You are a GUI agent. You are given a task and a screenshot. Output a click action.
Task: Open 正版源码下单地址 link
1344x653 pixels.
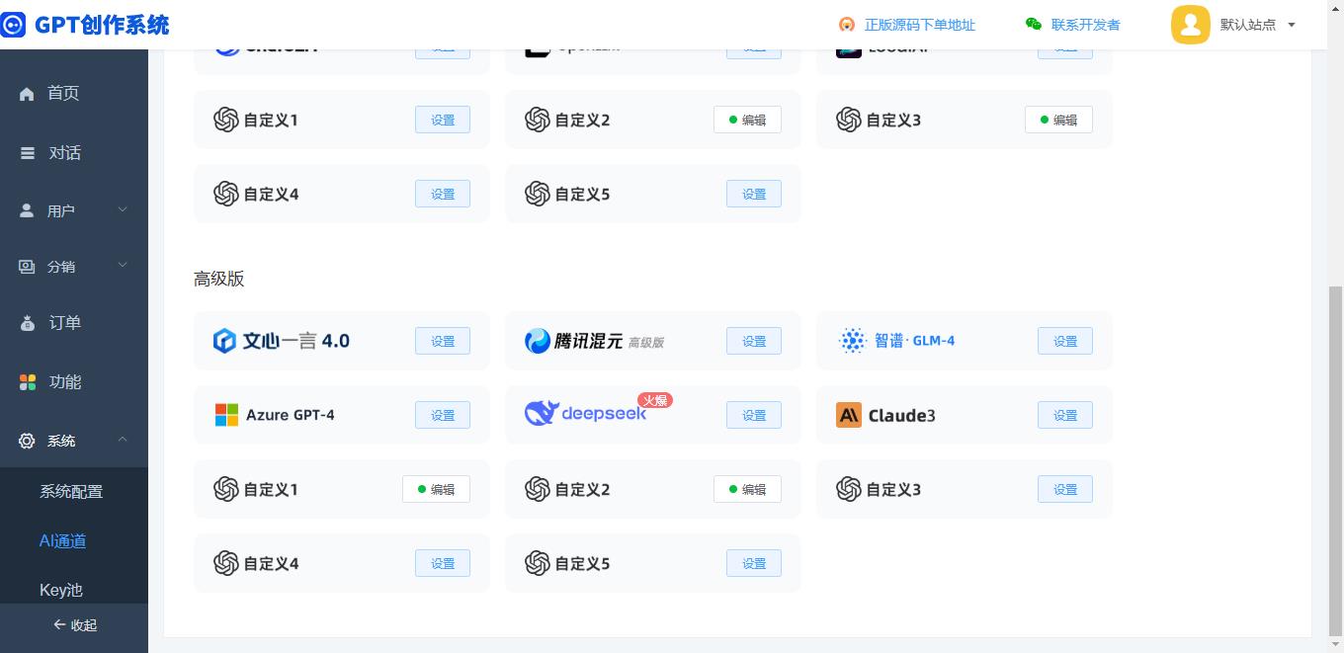tap(919, 25)
